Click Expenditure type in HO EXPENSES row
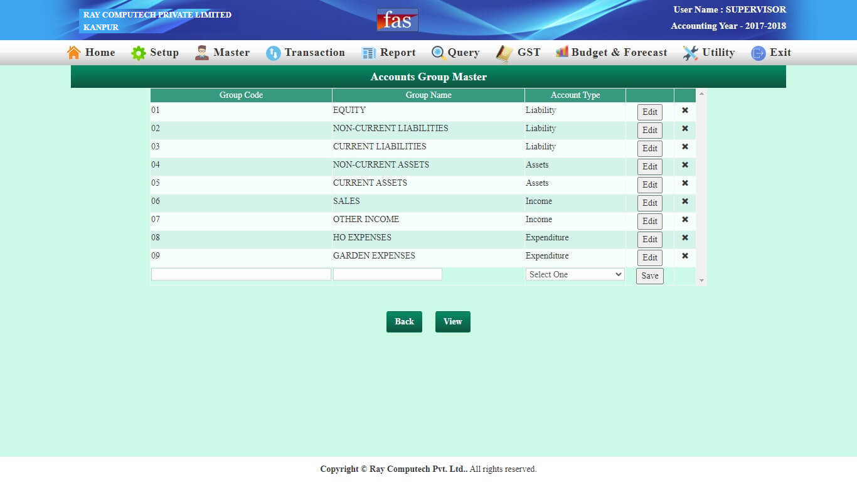Screen dimensions: 857x502 click(547, 238)
